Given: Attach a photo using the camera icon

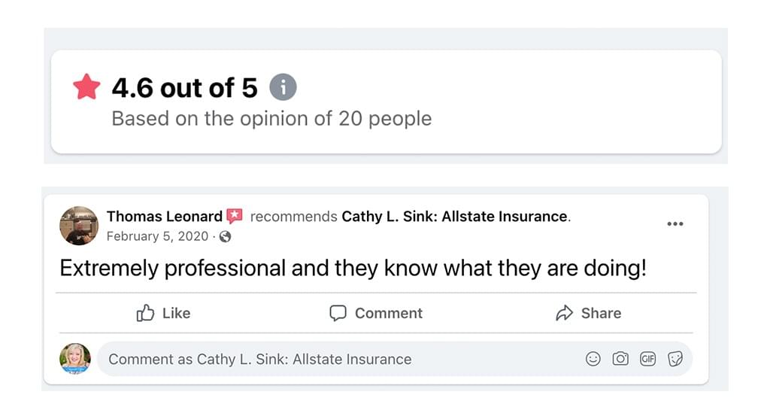Looking at the screenshot, I should (x=620, y=359).
